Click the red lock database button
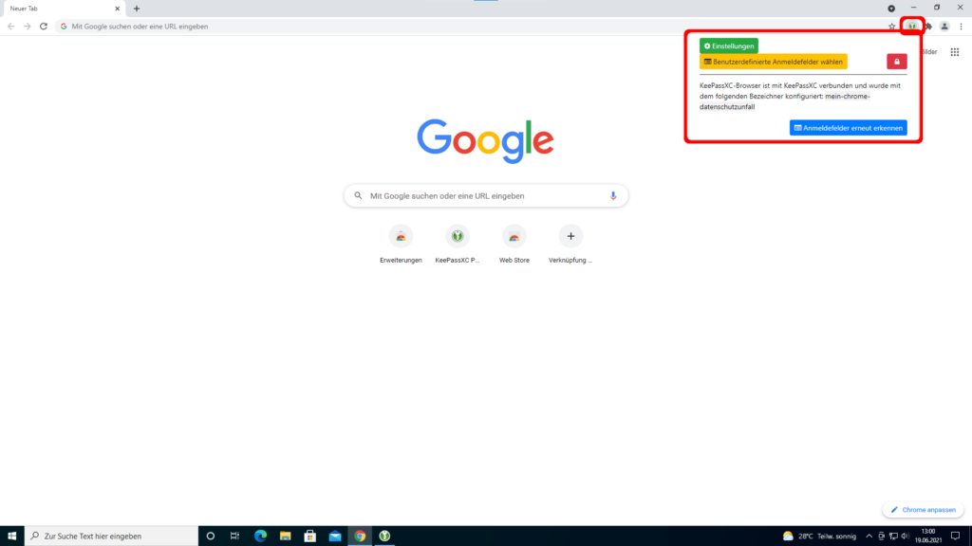This screenshot has height=546, width=972. (897, 62)
